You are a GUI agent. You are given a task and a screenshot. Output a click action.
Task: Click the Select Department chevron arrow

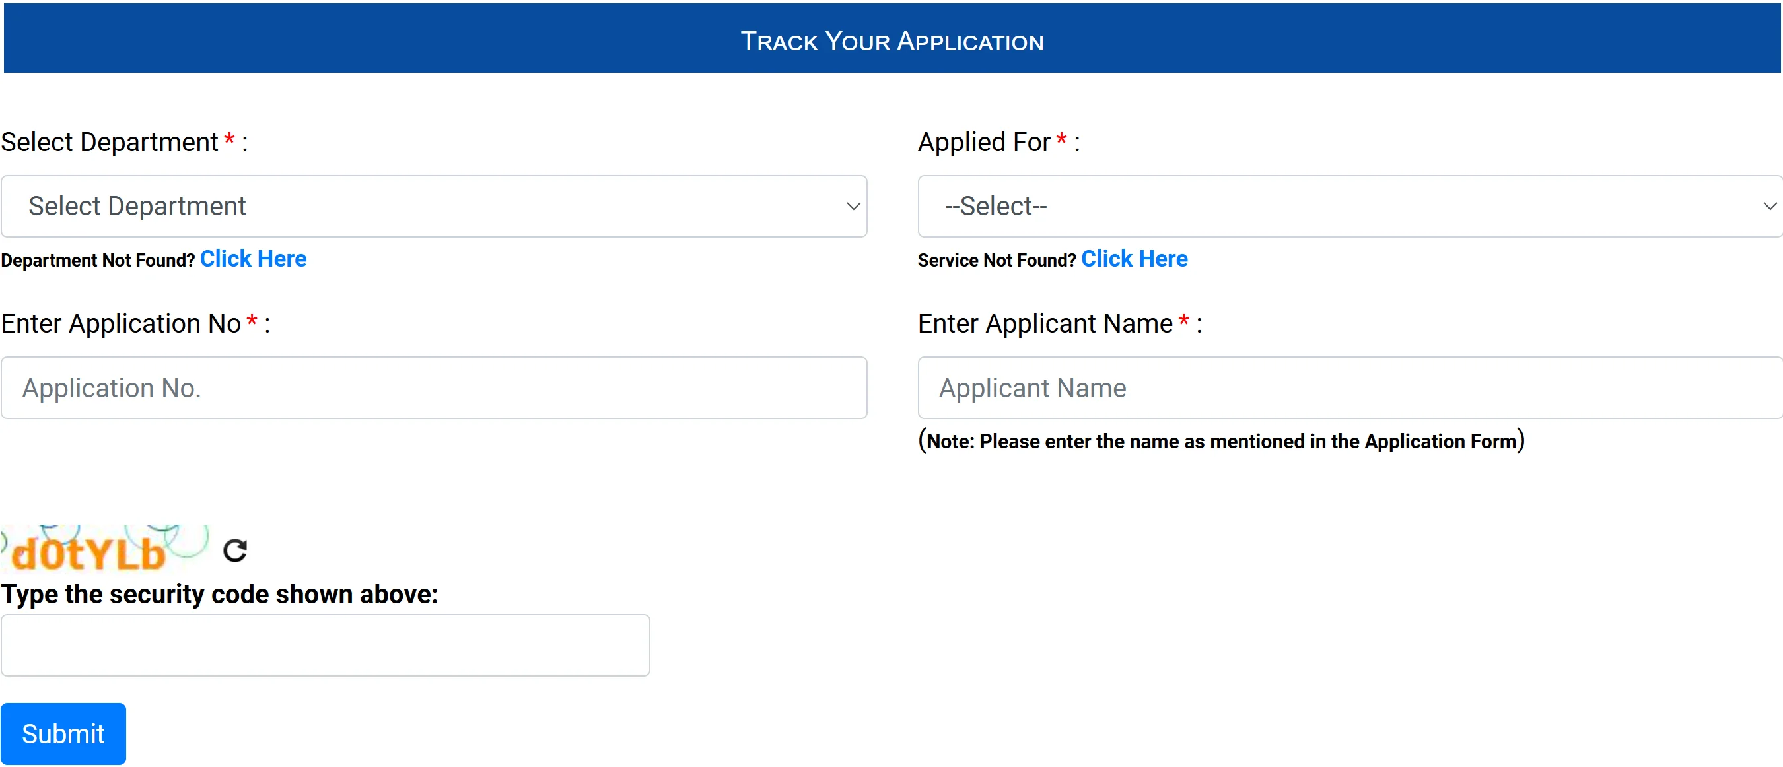pyautogui.click(x=853, y=206)
